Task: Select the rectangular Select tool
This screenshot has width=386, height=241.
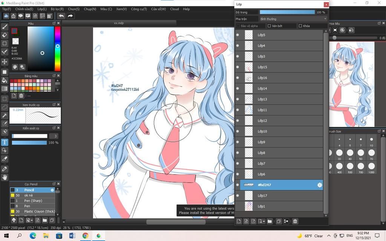Action: (x=5, y=99)
